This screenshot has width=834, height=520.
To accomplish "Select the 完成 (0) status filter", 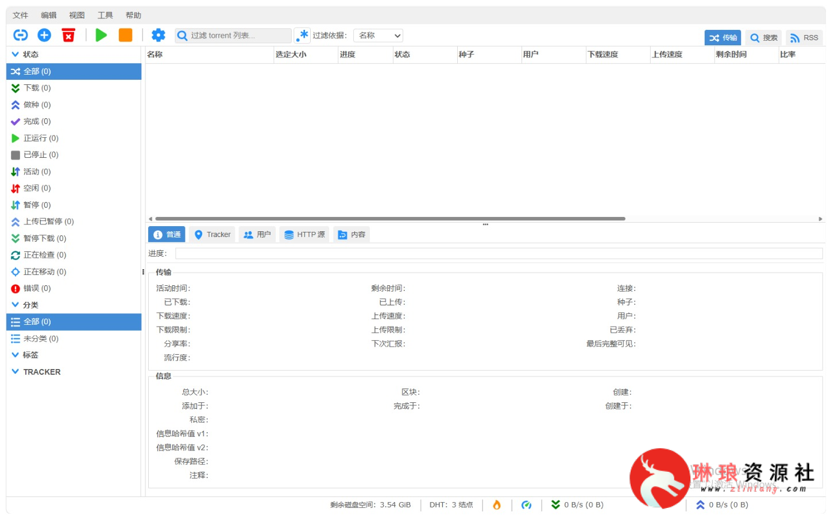I will coord(74,122).
